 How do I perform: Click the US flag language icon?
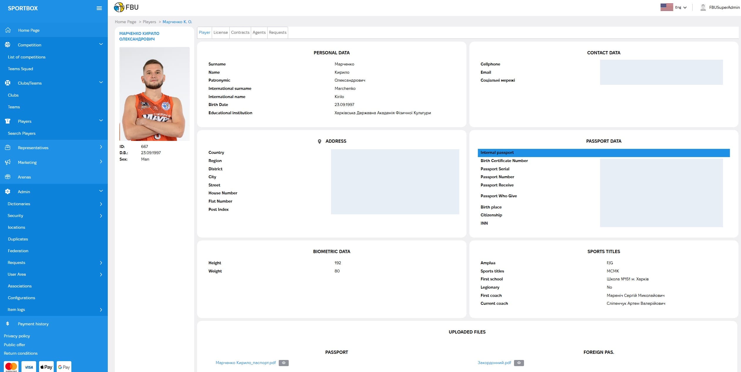[667, 7]
